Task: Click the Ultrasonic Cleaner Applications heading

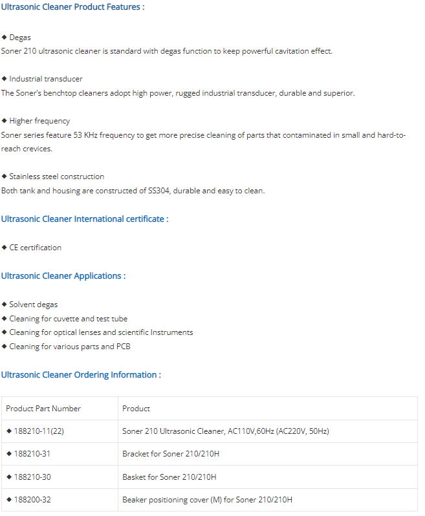Action: click(x=63, y=276)
